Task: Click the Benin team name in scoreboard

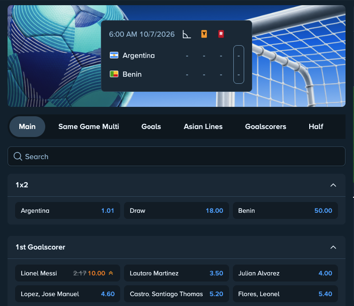Action: click(x=132, y=74)
